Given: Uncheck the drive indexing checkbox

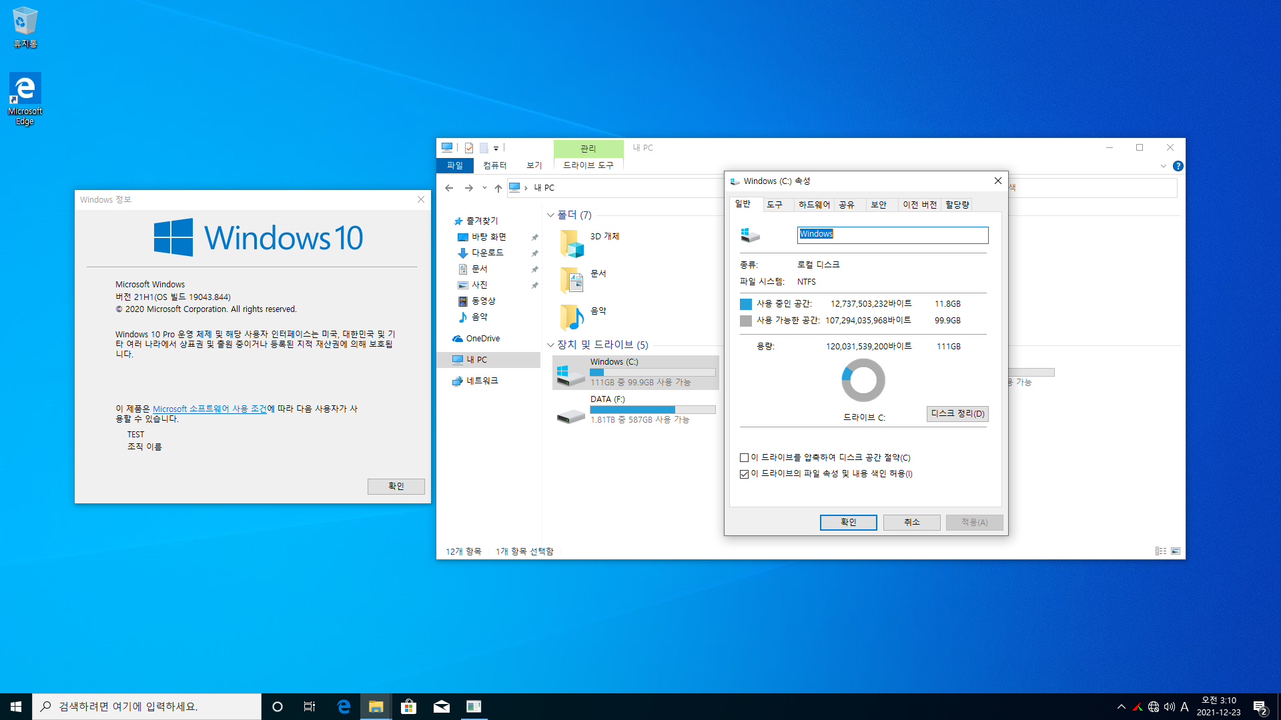Looking at the screenshot, I should click(x=744, y=474).
